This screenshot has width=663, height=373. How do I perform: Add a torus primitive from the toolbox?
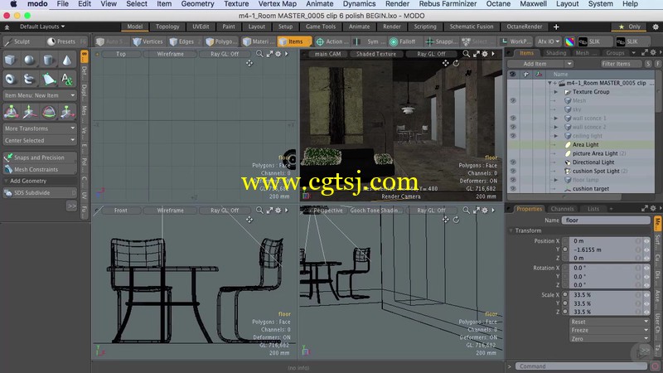(x=10, y=79)
